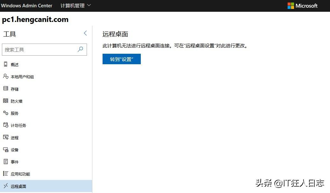Click the 事件 events icon
Screen dimensions: 330x193
(6, 162)
